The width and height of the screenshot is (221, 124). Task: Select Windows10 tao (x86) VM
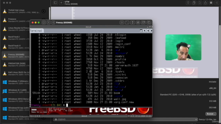click(x=16, y=109)
